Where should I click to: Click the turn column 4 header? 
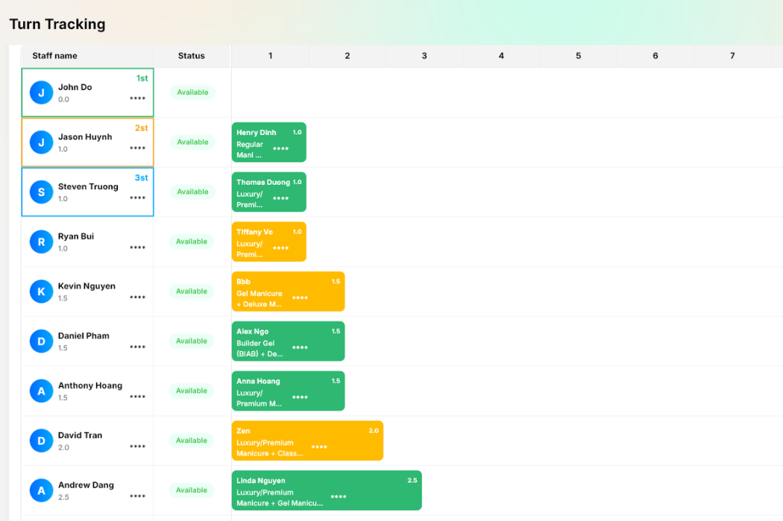(x=501, y=56)
